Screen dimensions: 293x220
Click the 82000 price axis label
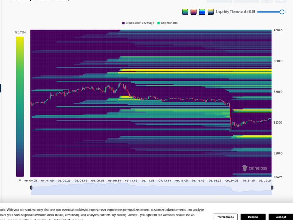tap(278, 153)
